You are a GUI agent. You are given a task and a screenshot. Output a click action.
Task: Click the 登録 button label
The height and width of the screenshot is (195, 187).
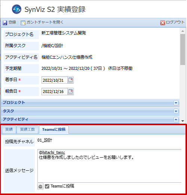(12, 22)
